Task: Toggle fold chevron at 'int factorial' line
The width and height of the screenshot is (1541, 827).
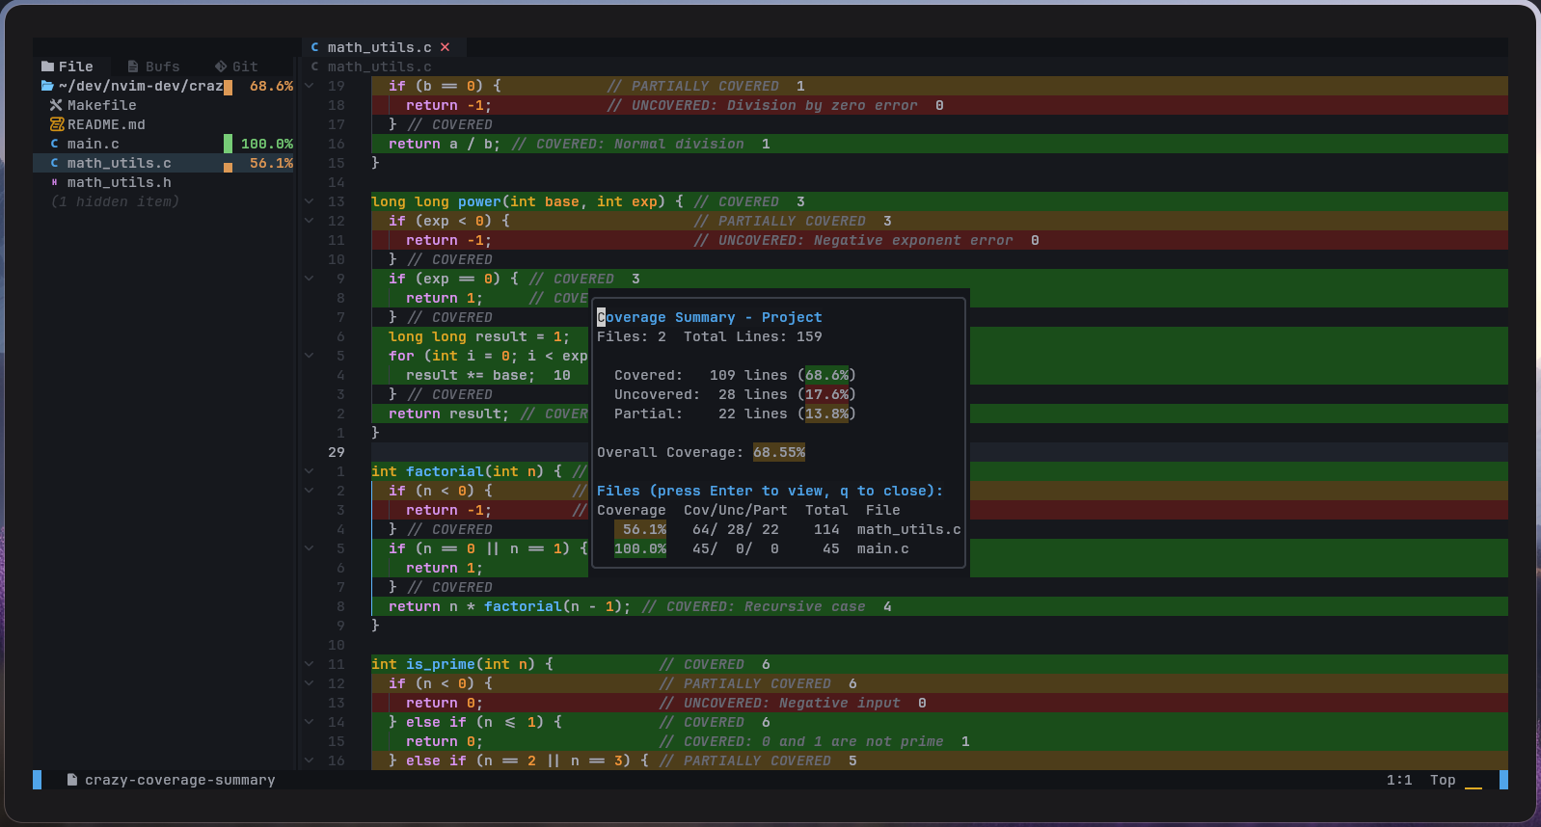Action: pyautogui.click(x=309, y=471)
